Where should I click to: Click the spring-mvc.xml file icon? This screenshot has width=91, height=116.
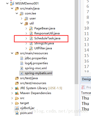(x=22, y=68)
